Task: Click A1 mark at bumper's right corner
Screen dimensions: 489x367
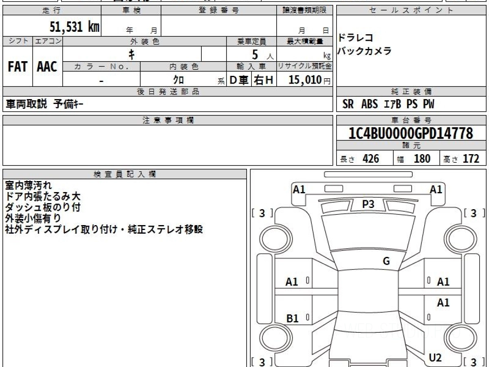Action: pos(436,190)
